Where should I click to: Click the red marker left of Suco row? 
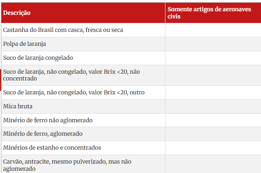0,80
